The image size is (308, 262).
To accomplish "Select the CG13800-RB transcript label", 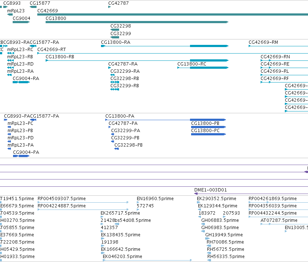I will tap(60, 57).
